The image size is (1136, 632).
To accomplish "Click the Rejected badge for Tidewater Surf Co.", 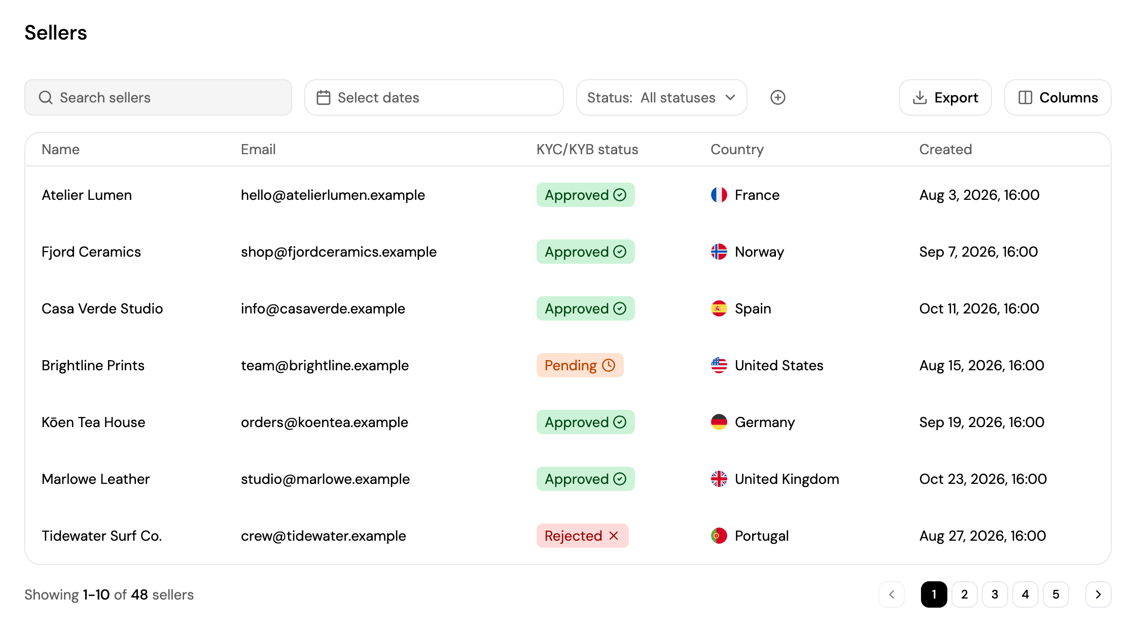I will pos(582,536).
